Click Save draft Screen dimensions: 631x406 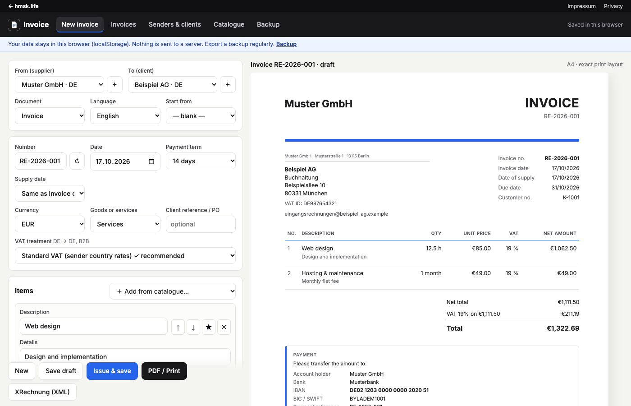(61, 371)
